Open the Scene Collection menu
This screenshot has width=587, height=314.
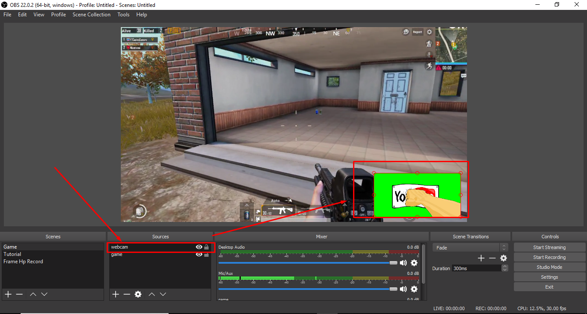[92, 14]
